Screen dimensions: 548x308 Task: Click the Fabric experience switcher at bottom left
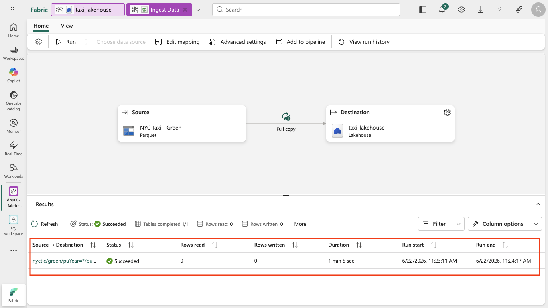click(x=14, y=295)
